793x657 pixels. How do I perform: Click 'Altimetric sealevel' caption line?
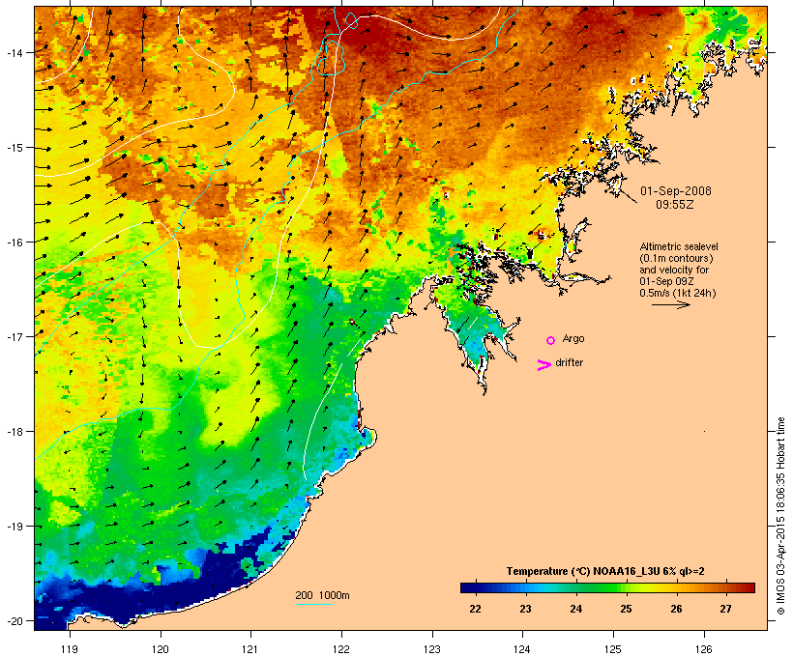click(x=679, y=246)
